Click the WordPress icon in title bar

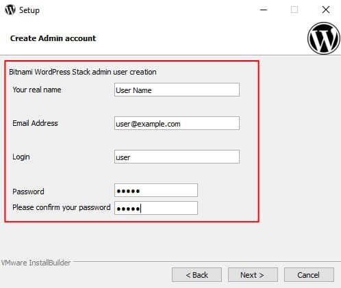[x=10, y=10]
